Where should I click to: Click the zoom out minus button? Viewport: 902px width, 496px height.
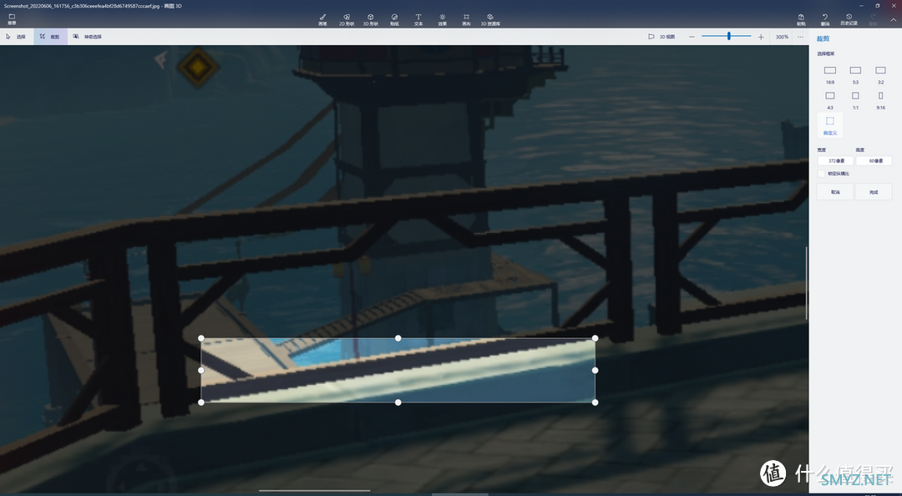(x=692, y=36)
